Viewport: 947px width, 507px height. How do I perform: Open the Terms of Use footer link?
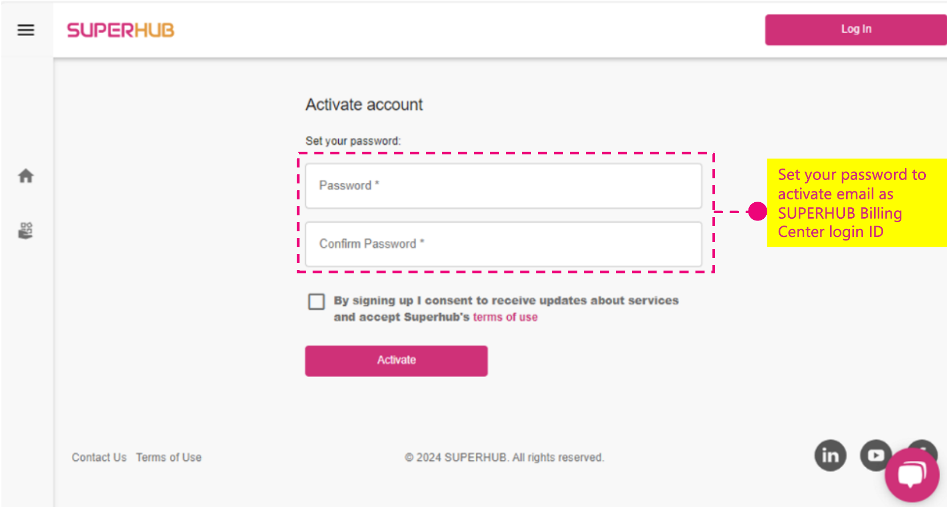pyautogui.click(x=168, y=457)
